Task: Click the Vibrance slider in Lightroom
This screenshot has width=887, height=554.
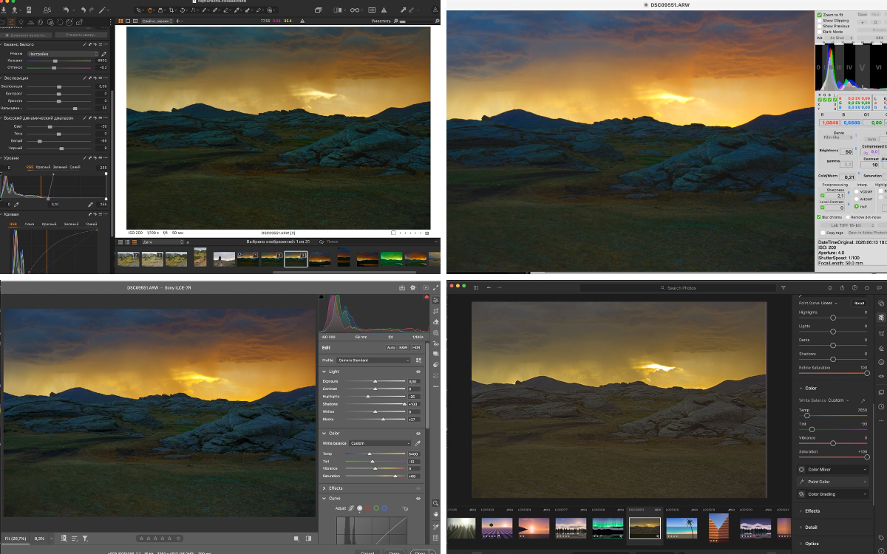Action: click(833, 443)
